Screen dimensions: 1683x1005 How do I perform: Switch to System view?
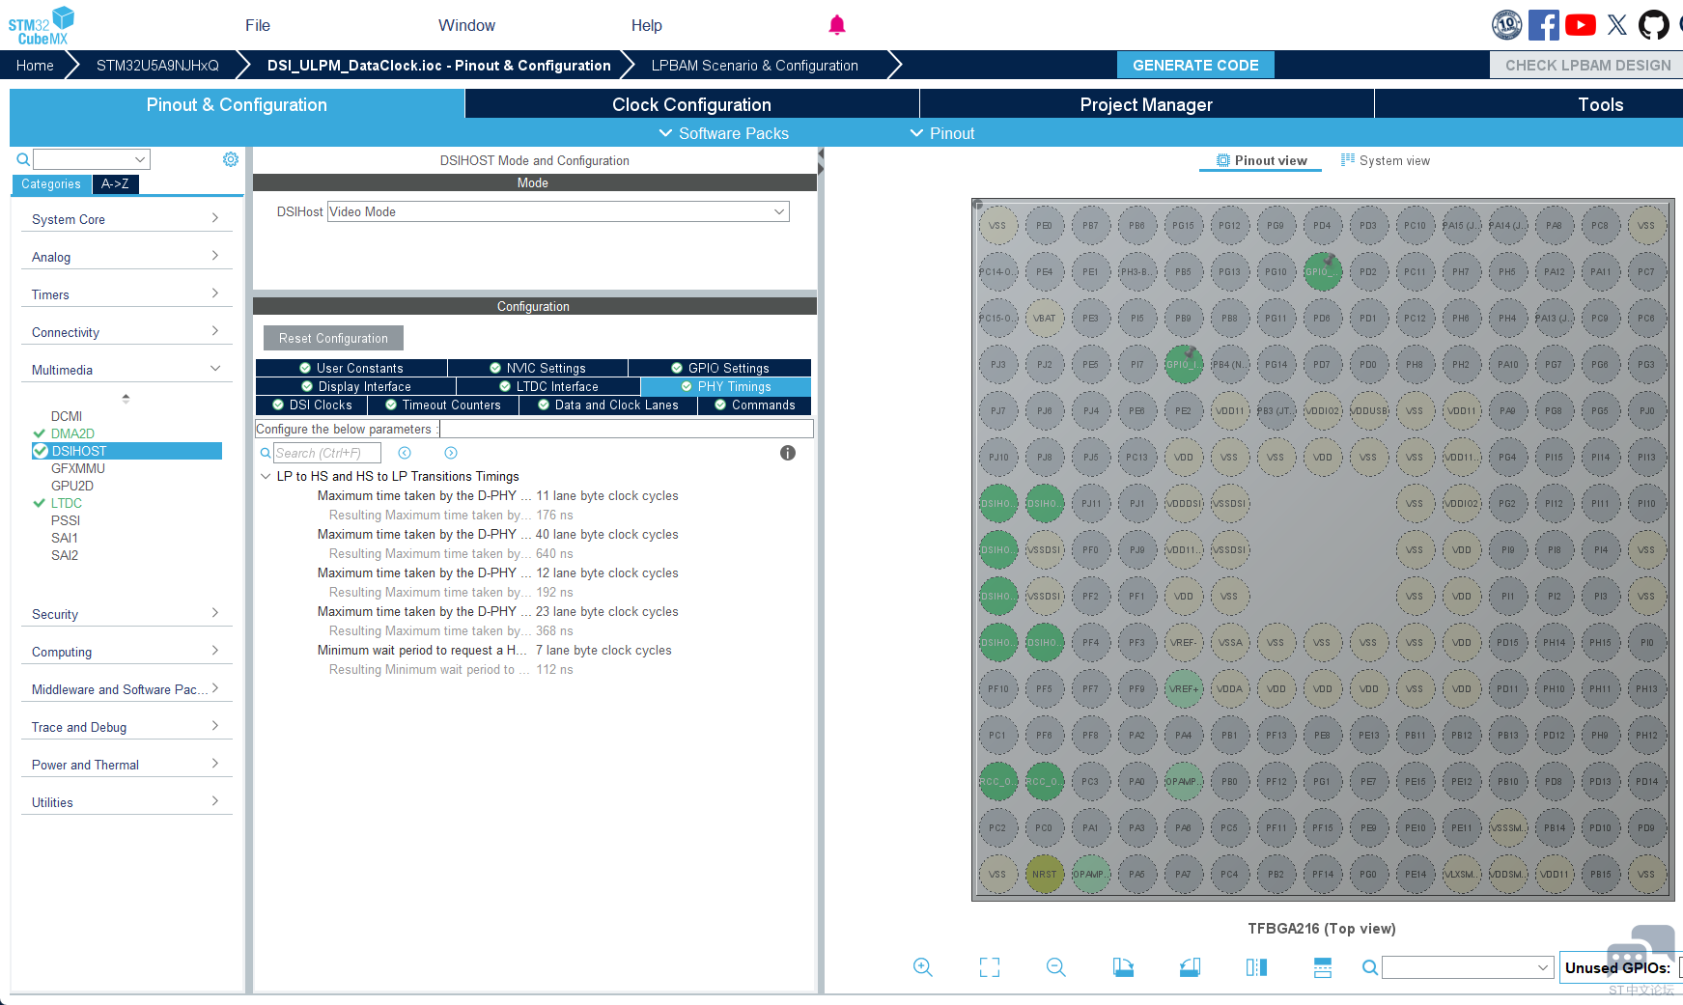click(x=1385, y=160)
